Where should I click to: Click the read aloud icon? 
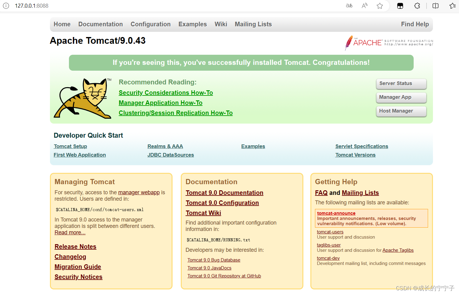pyautogui.click(x=365, y=6)
